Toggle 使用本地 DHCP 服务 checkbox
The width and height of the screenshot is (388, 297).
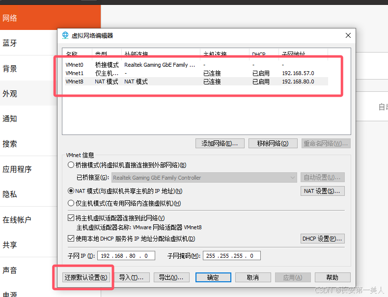point(71,239)
